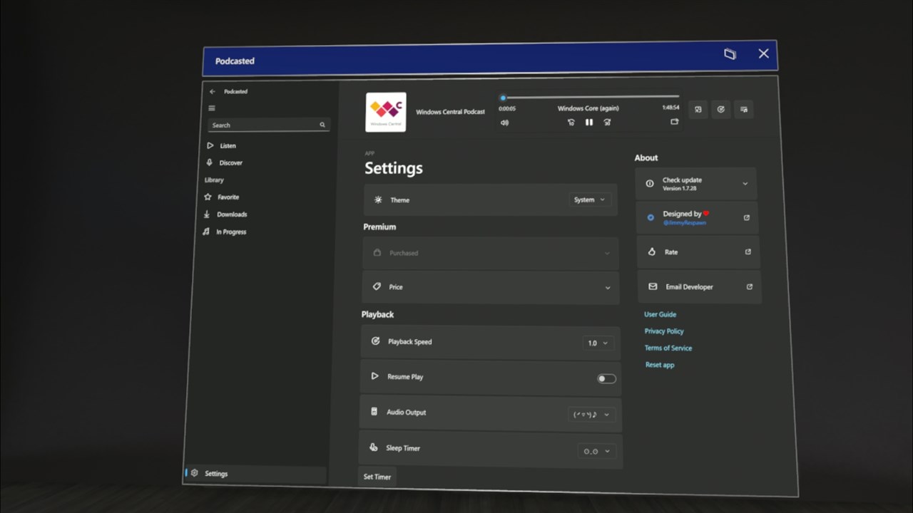913x513 pixels.
Task: Open the Playback Speed 1.0 dropdown
Action: click(598, 343)
